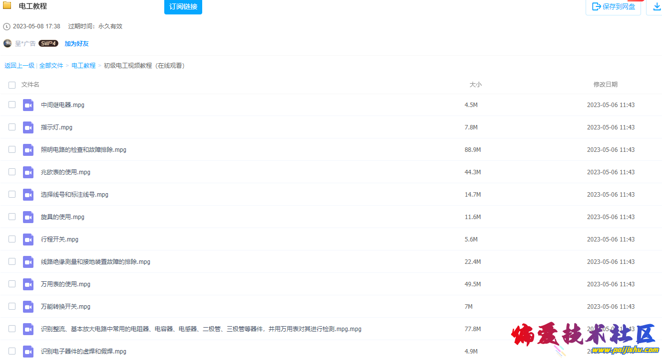Click the download icon at top right
The image size is (662, 362).
pos(655,7)
